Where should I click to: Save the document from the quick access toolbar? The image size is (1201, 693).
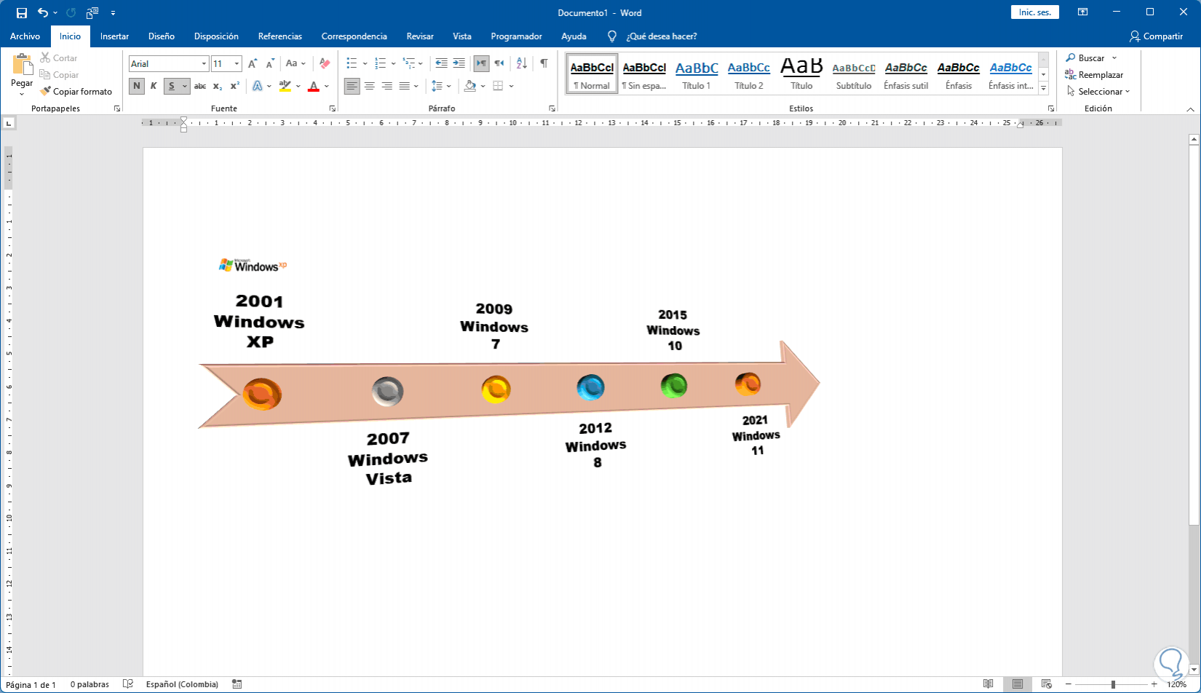pyautogui.click(x=22, y=13)
